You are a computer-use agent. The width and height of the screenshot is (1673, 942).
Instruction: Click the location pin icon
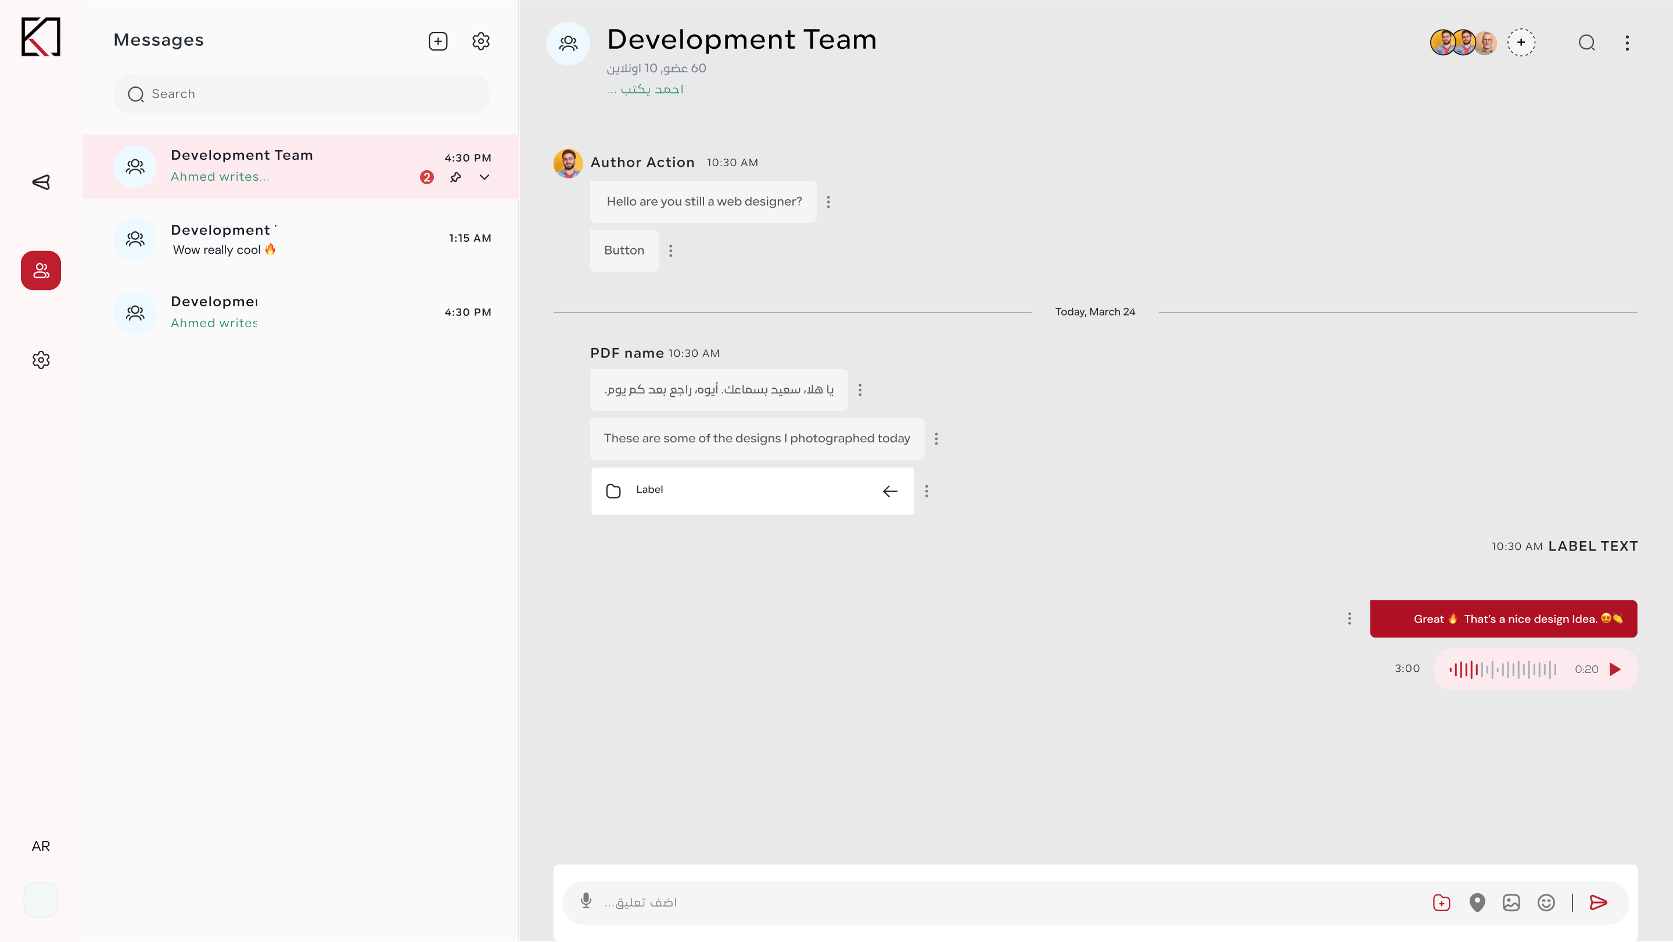[1477, 902]
